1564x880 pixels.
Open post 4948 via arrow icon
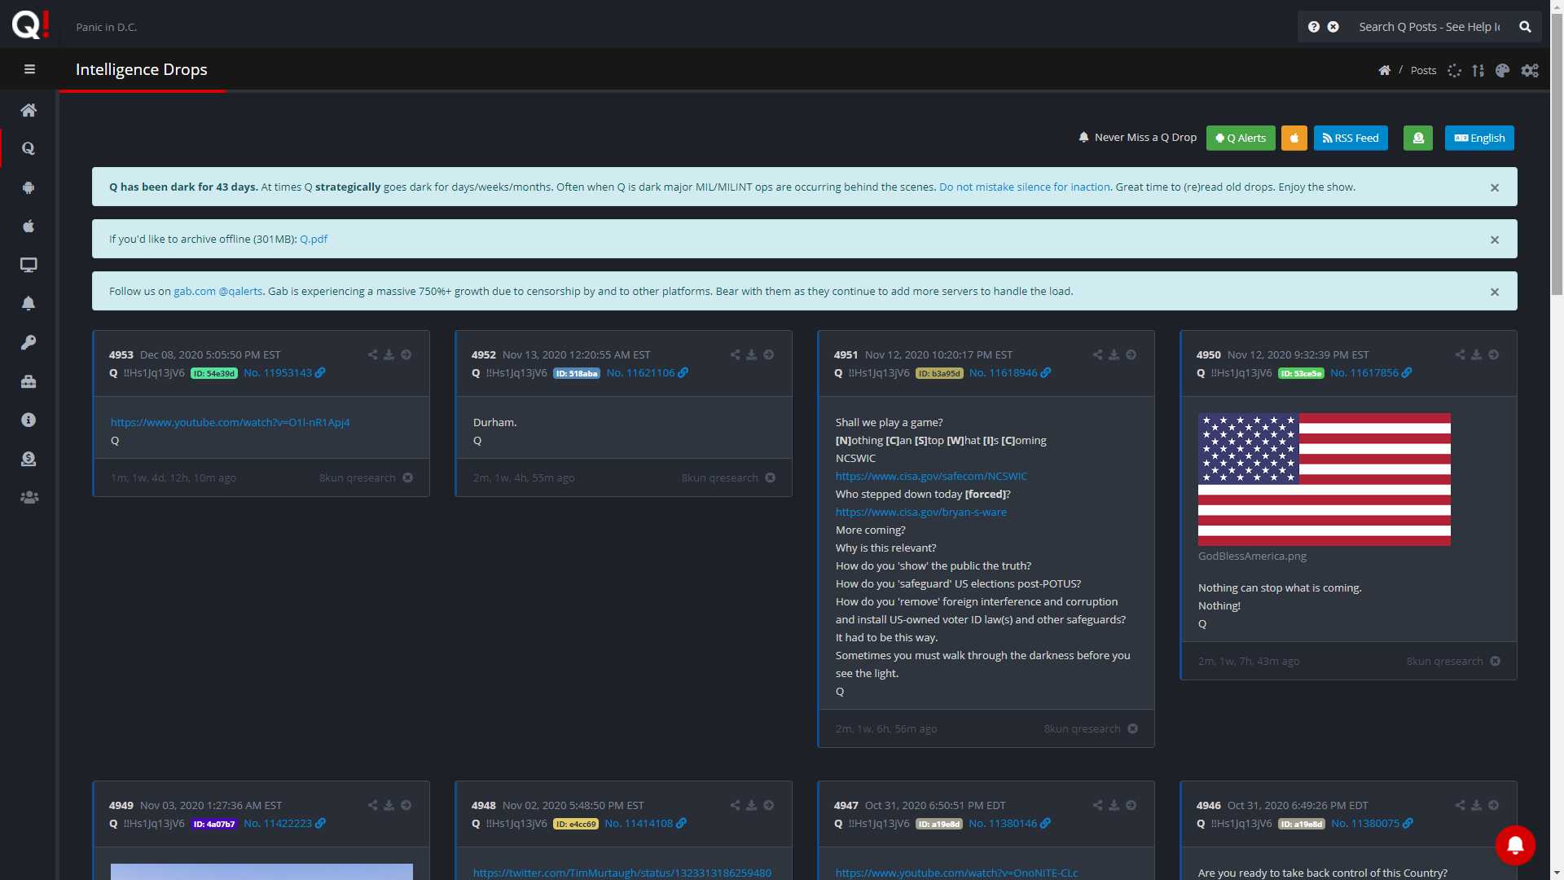[x=768, y=805]
